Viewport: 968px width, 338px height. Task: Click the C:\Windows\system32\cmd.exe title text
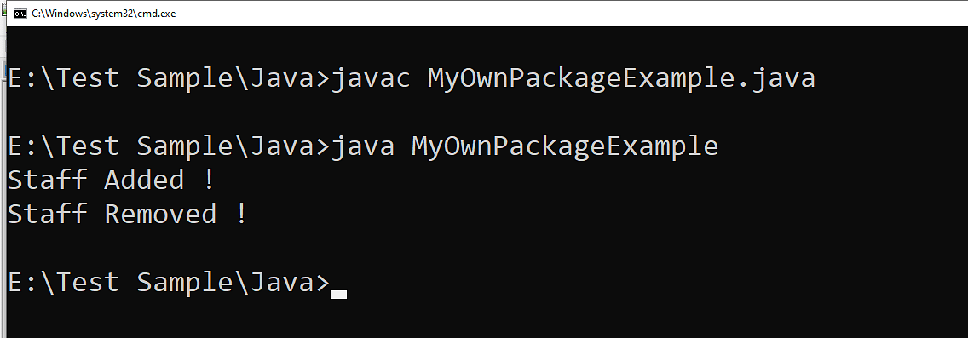pyautogui.click(x=104, y=13)
